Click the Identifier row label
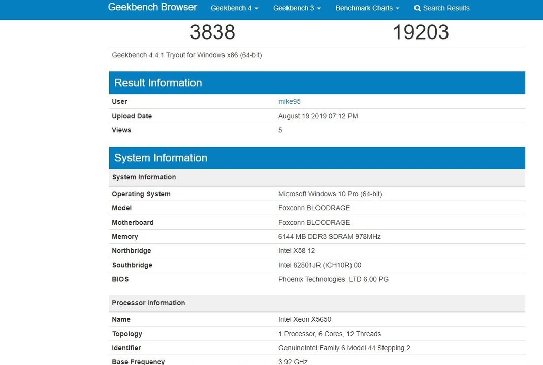The height and width of the screenshot is (365, 543). [126, 348]
